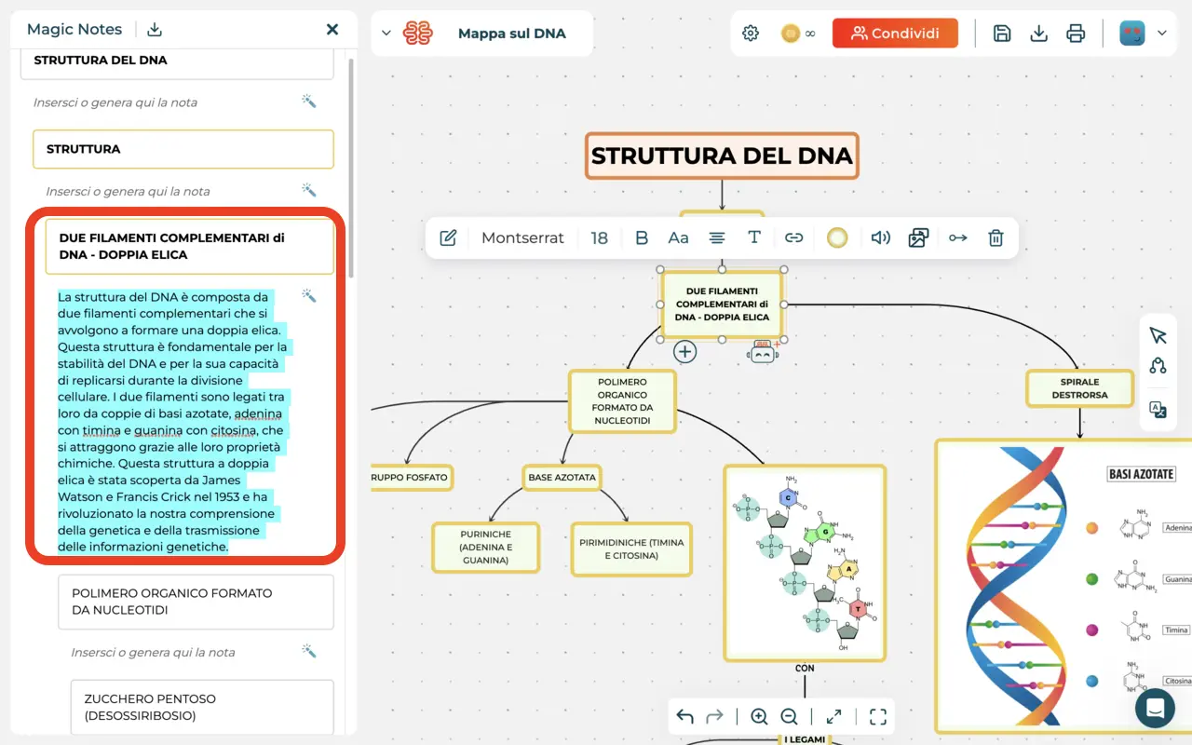
Task: Open the yellow color swatch in the node toolbar
Action: [836, 237]
